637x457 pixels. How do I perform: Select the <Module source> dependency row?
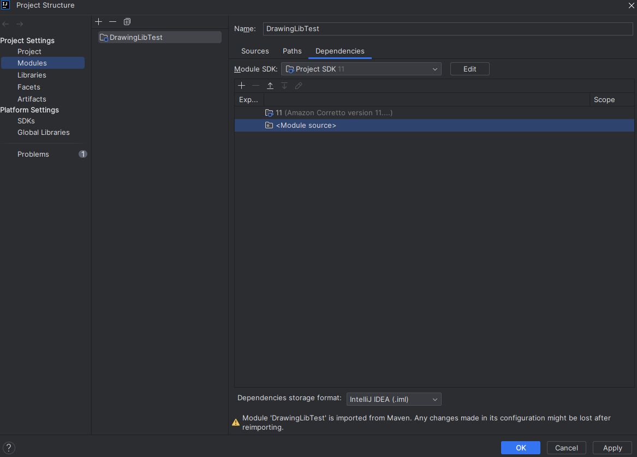click(434, 125)
